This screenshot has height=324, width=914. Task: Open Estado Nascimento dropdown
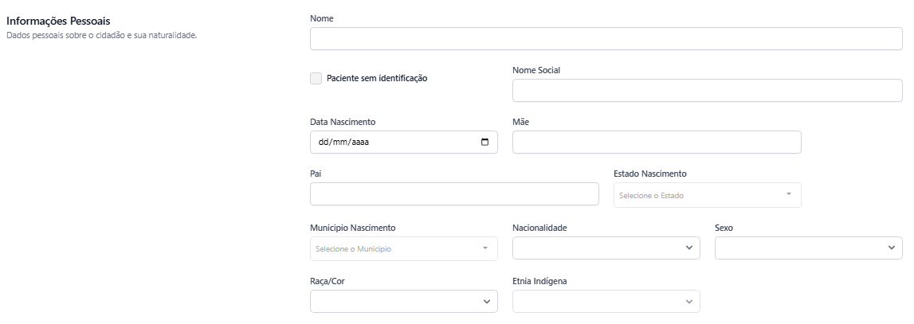coord(707,195)
